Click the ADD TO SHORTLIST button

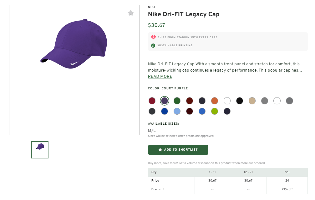pos(178,150)
